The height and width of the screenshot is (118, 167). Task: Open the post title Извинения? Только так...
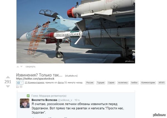click(39, 75)
